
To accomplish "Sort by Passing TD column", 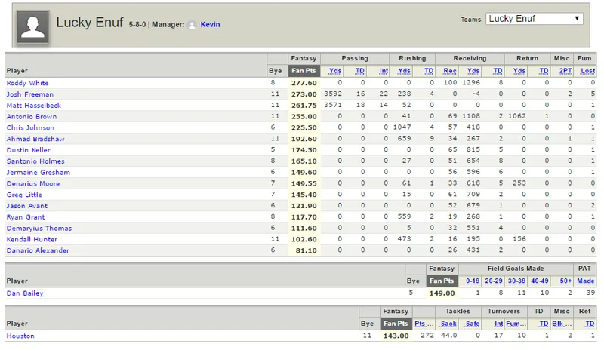I will pos(360,70).
